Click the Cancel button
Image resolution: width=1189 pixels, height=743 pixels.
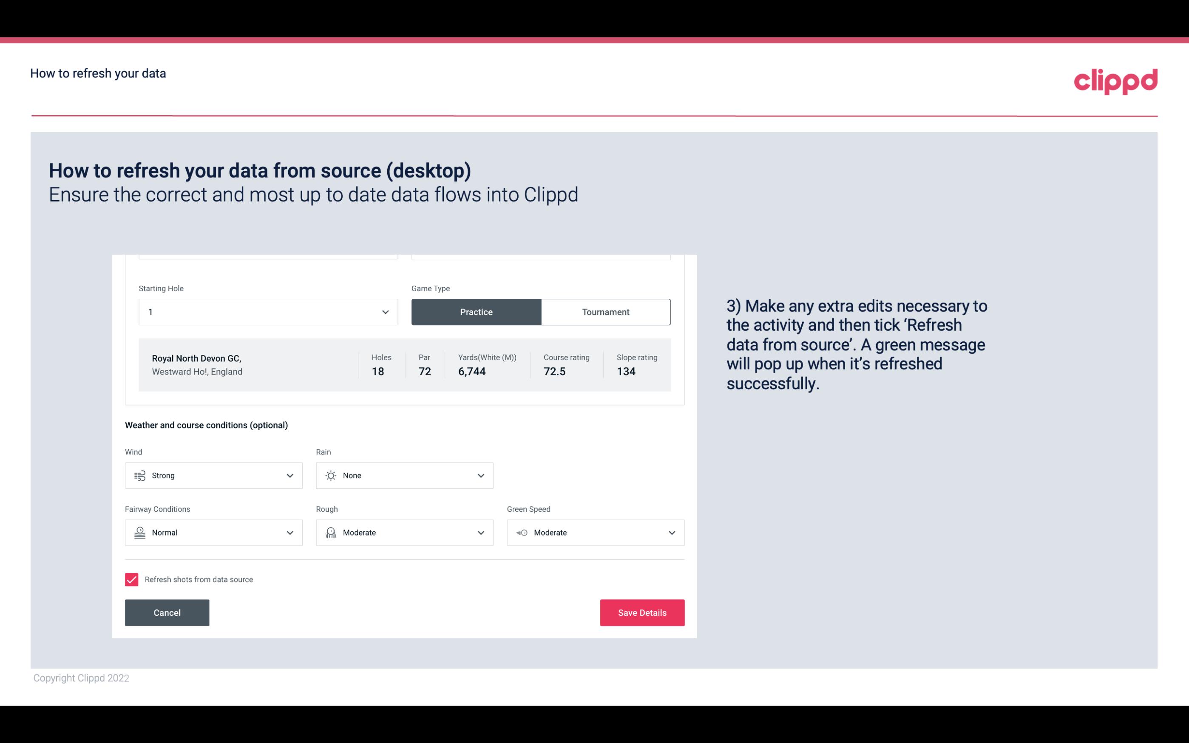click(167, 612)
